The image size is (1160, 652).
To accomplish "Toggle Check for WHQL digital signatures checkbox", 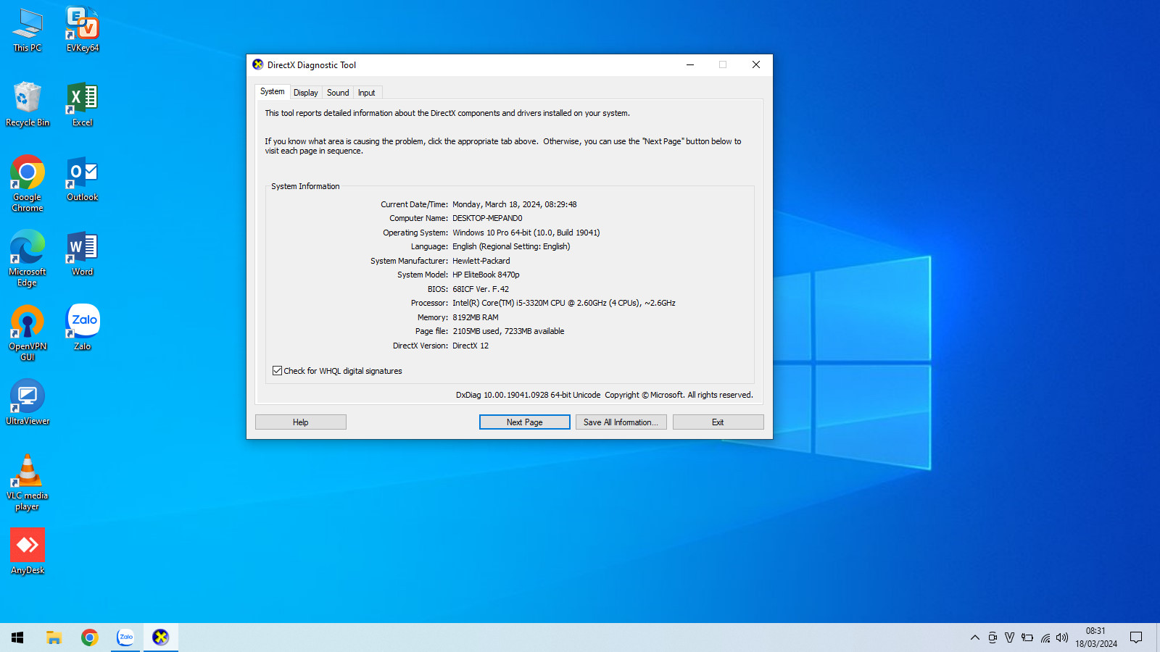I will [x=277, y=371].
